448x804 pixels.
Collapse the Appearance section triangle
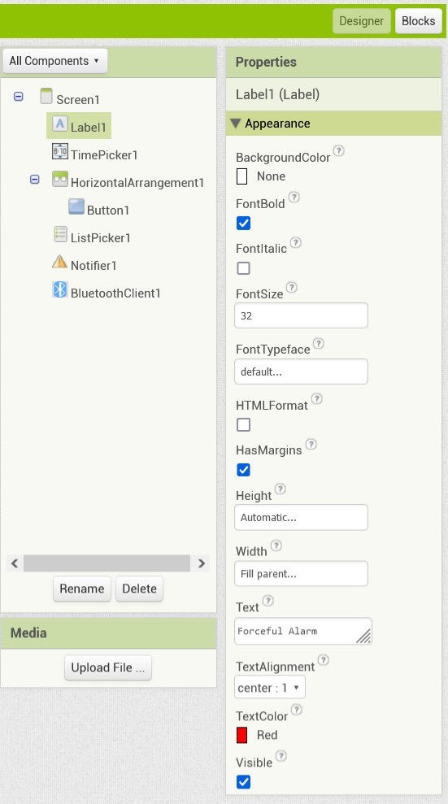[235, 124]
